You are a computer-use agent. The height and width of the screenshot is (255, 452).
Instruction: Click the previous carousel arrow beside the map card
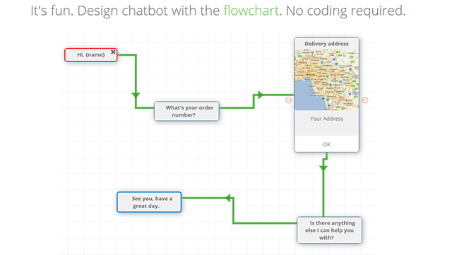[288, 100]
